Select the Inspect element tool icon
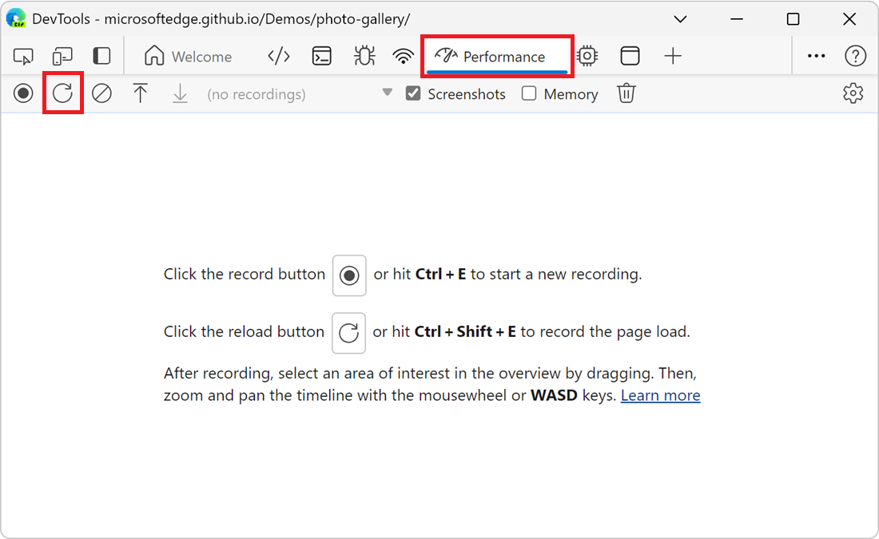879x539 pixels. click(x=24, y=57)
